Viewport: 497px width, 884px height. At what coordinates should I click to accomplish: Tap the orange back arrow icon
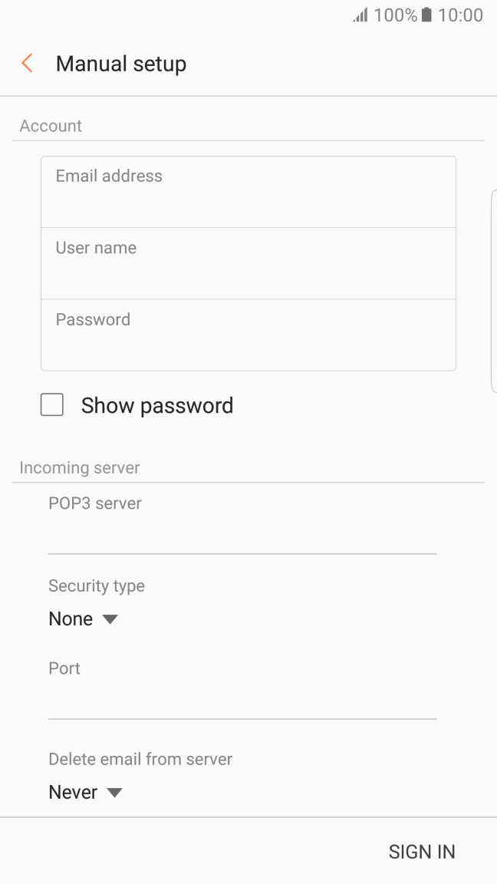click(x=27, y=63)
